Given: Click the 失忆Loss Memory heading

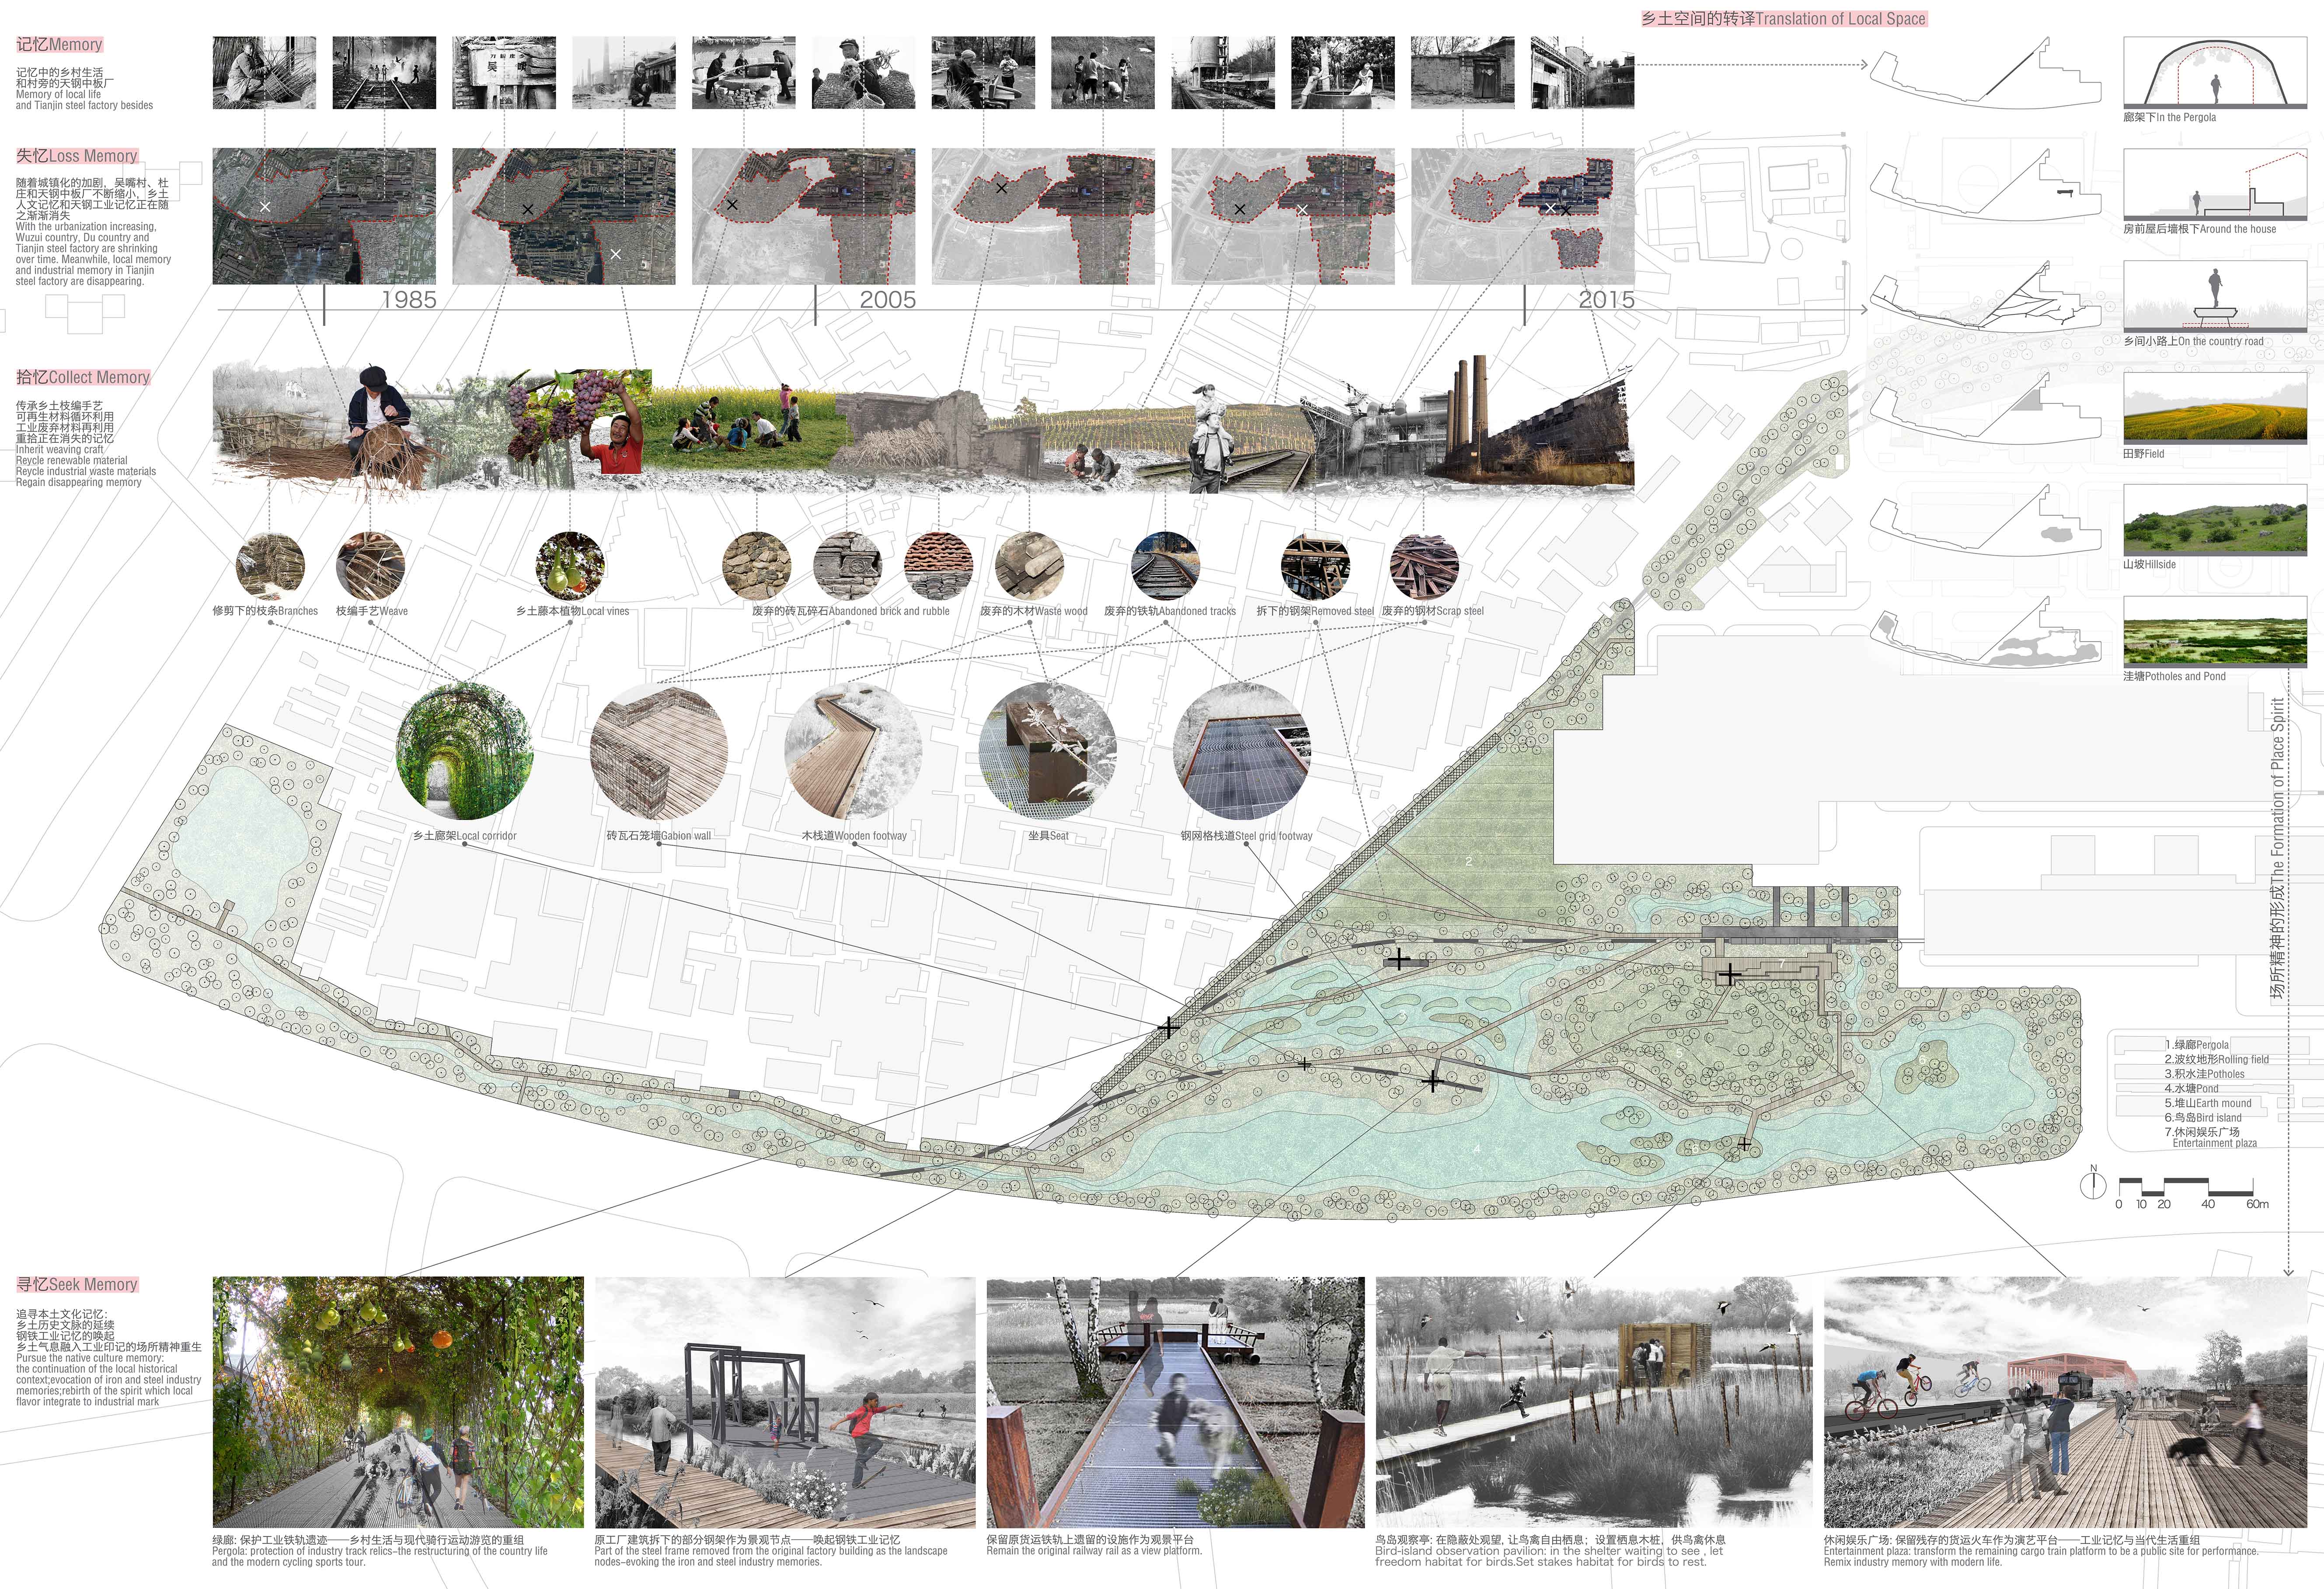Looking at the screenshot, I should pos(77,156).
